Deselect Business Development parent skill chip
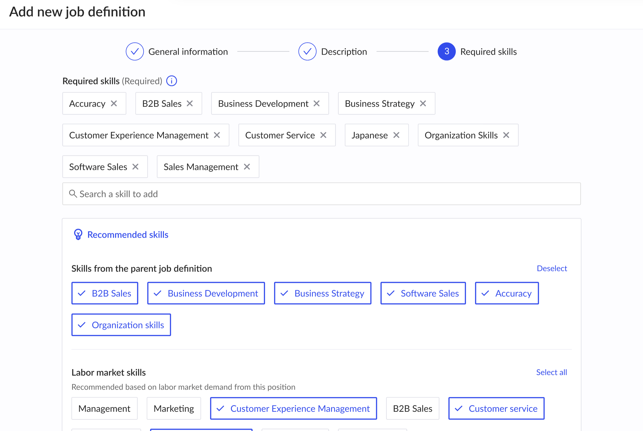The height and width of the screenshot is (431, 643). (x=206, y=293)
